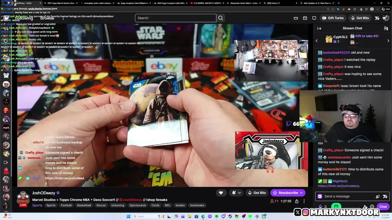This screenshot has height=220, width=392.
Task: Open the left sidebar followed videos icon
Action: 6,162
